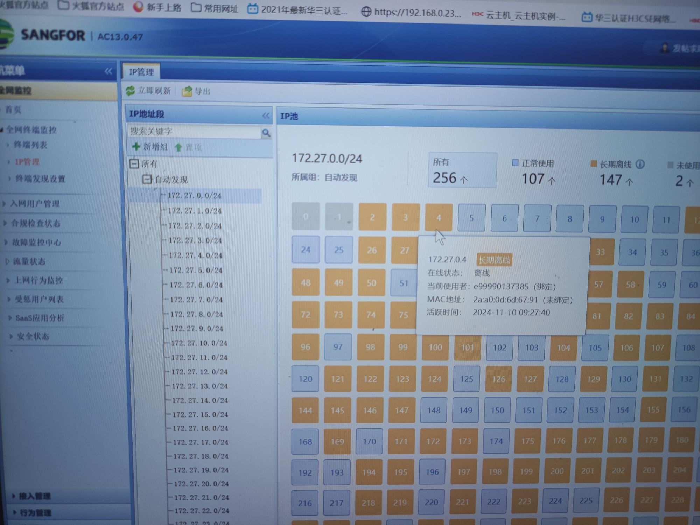Click the 全网终端监控 menu section
Viewport: 700px width, 525px height.
tap(31, 130)
